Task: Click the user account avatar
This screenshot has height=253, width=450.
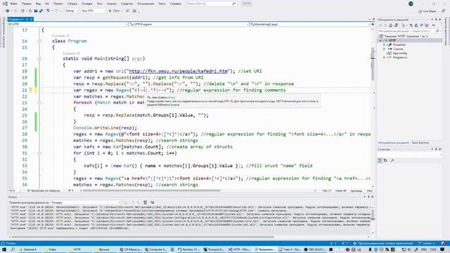Action: 411,4
